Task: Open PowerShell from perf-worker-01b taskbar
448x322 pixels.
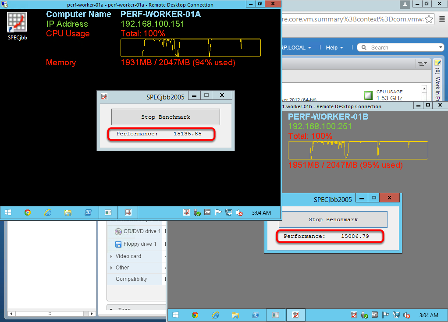Action: tap(256, 315)
